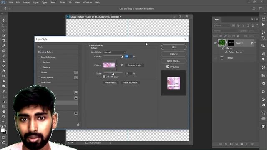The height and width of the screenshot is (150, 267).
Task: Open the search icon in options bar
Action: (x=254, y=8)
